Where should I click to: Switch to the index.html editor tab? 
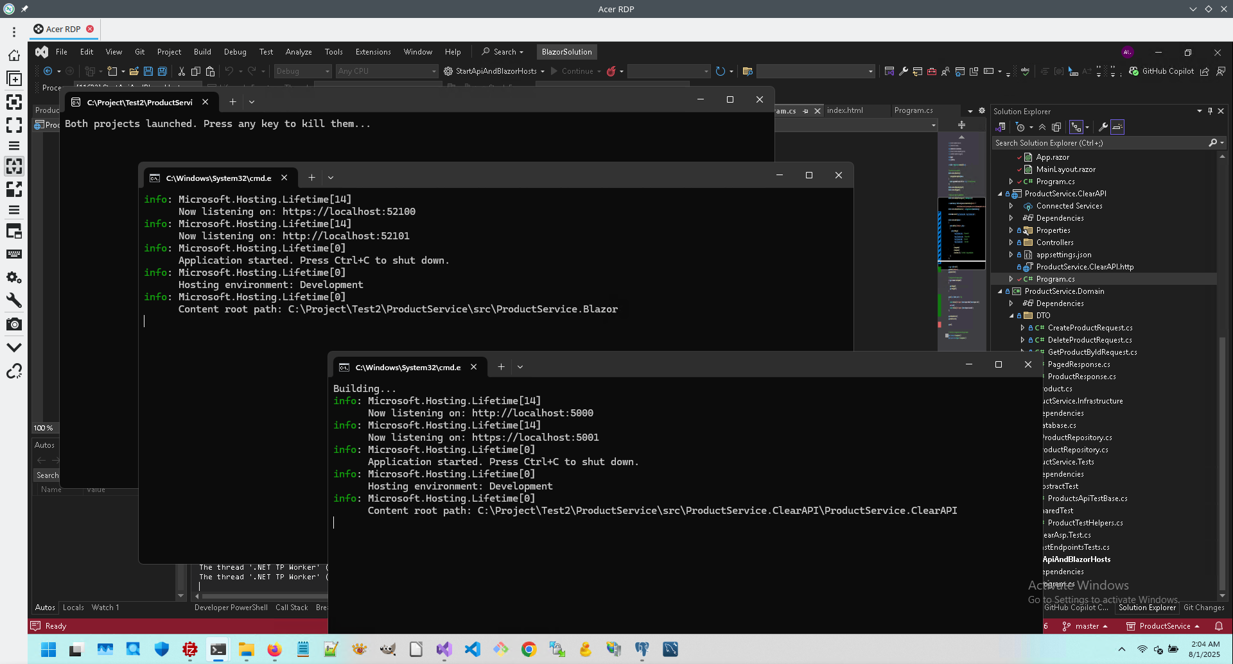tap(845, 110)
